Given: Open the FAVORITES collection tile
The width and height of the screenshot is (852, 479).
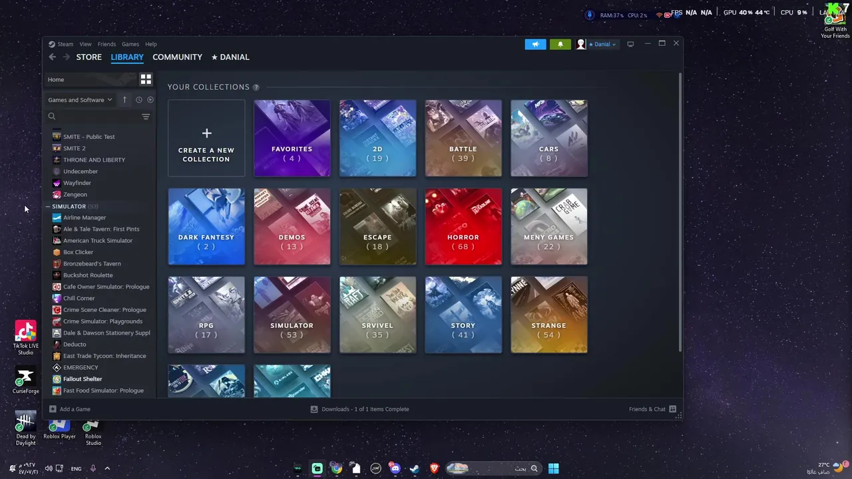Looking at the screenshot, I should coord(292,138).
